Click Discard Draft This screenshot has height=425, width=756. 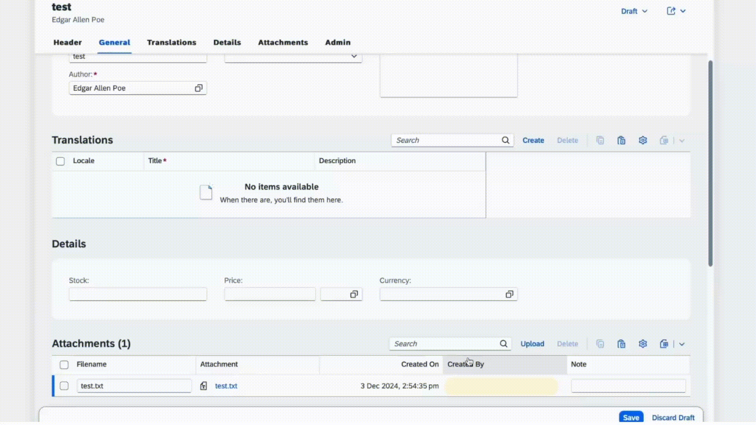click(673, 418)
